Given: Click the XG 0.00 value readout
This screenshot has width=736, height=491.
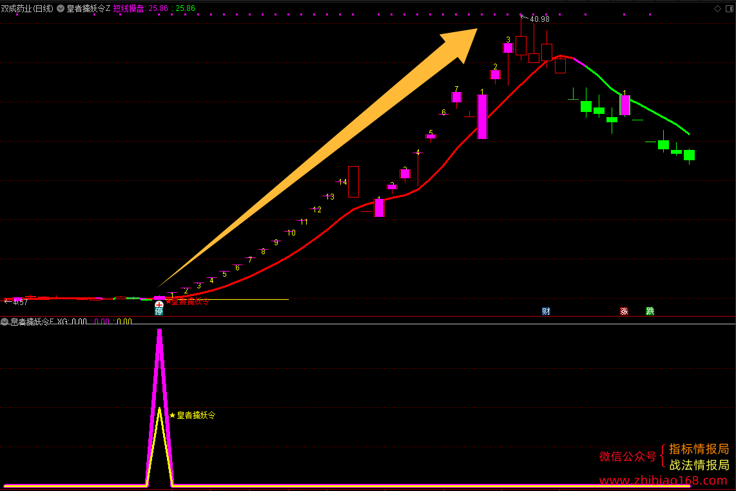Looking at the screenshot, I should pos(72,321).
